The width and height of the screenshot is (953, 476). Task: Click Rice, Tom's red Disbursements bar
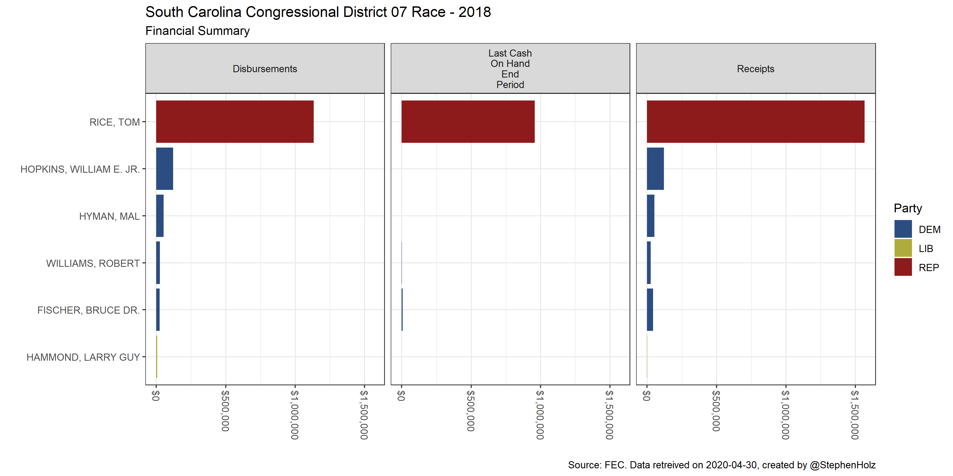click(x=235, y=122)
